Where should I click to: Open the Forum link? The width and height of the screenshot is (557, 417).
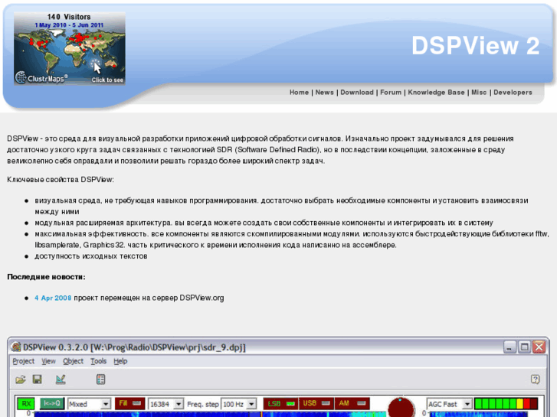(x=391, y=93)
